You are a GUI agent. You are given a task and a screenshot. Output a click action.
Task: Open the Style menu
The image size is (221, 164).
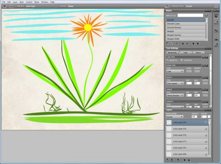tap(22, 2)
